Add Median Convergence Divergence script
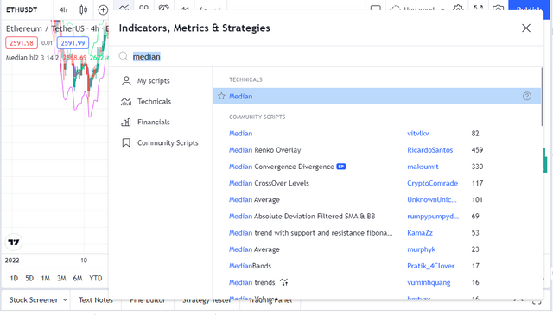Image resolution: width=553 pixels, height=315 pixels. click(x=282, y=167)
